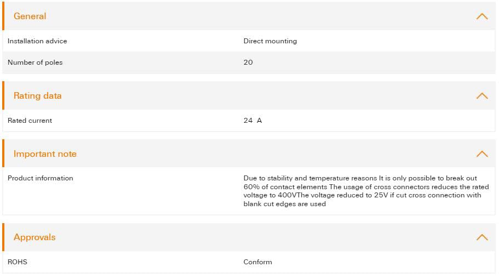Click the Rated current label
The height and width of the screenshot is (278, 499).
coord(30,121)
